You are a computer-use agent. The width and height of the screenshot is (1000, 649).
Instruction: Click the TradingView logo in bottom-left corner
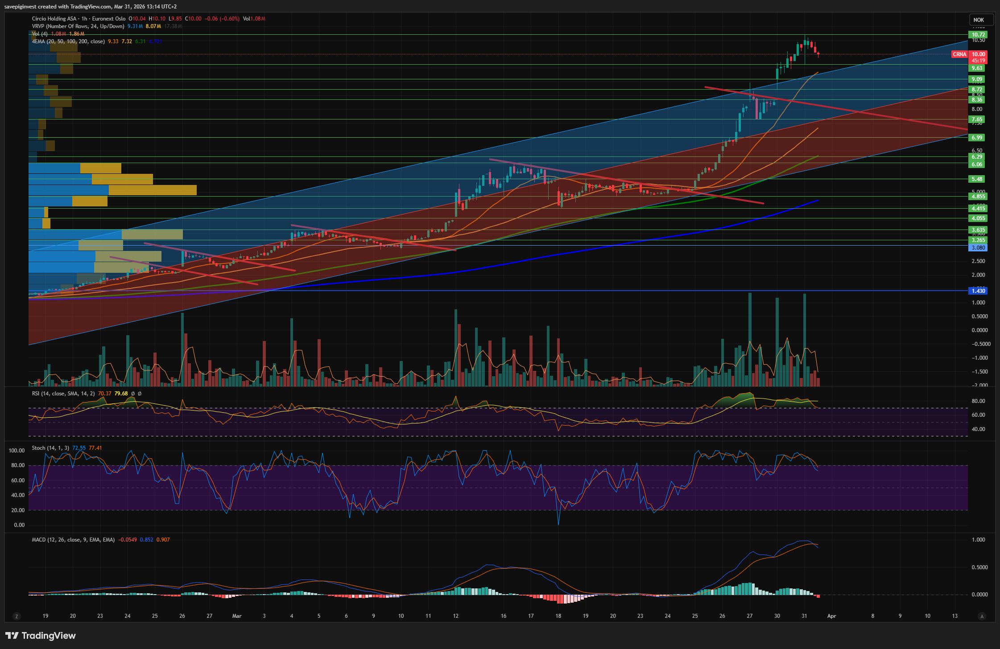[x=41, y=635]
